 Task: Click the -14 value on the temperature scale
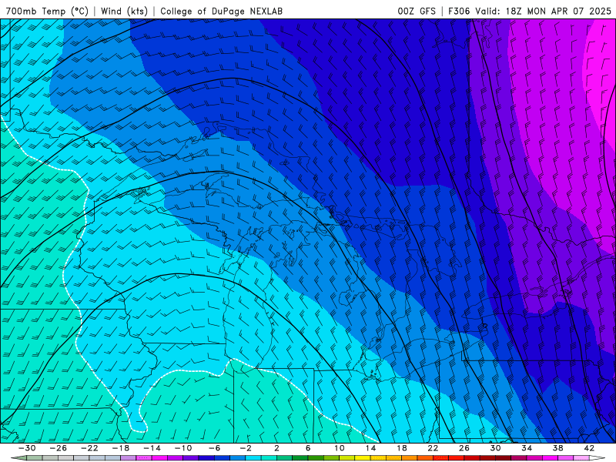[152, 448]
